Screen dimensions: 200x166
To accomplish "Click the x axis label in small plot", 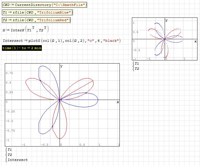I will click(x=195, y=41).
